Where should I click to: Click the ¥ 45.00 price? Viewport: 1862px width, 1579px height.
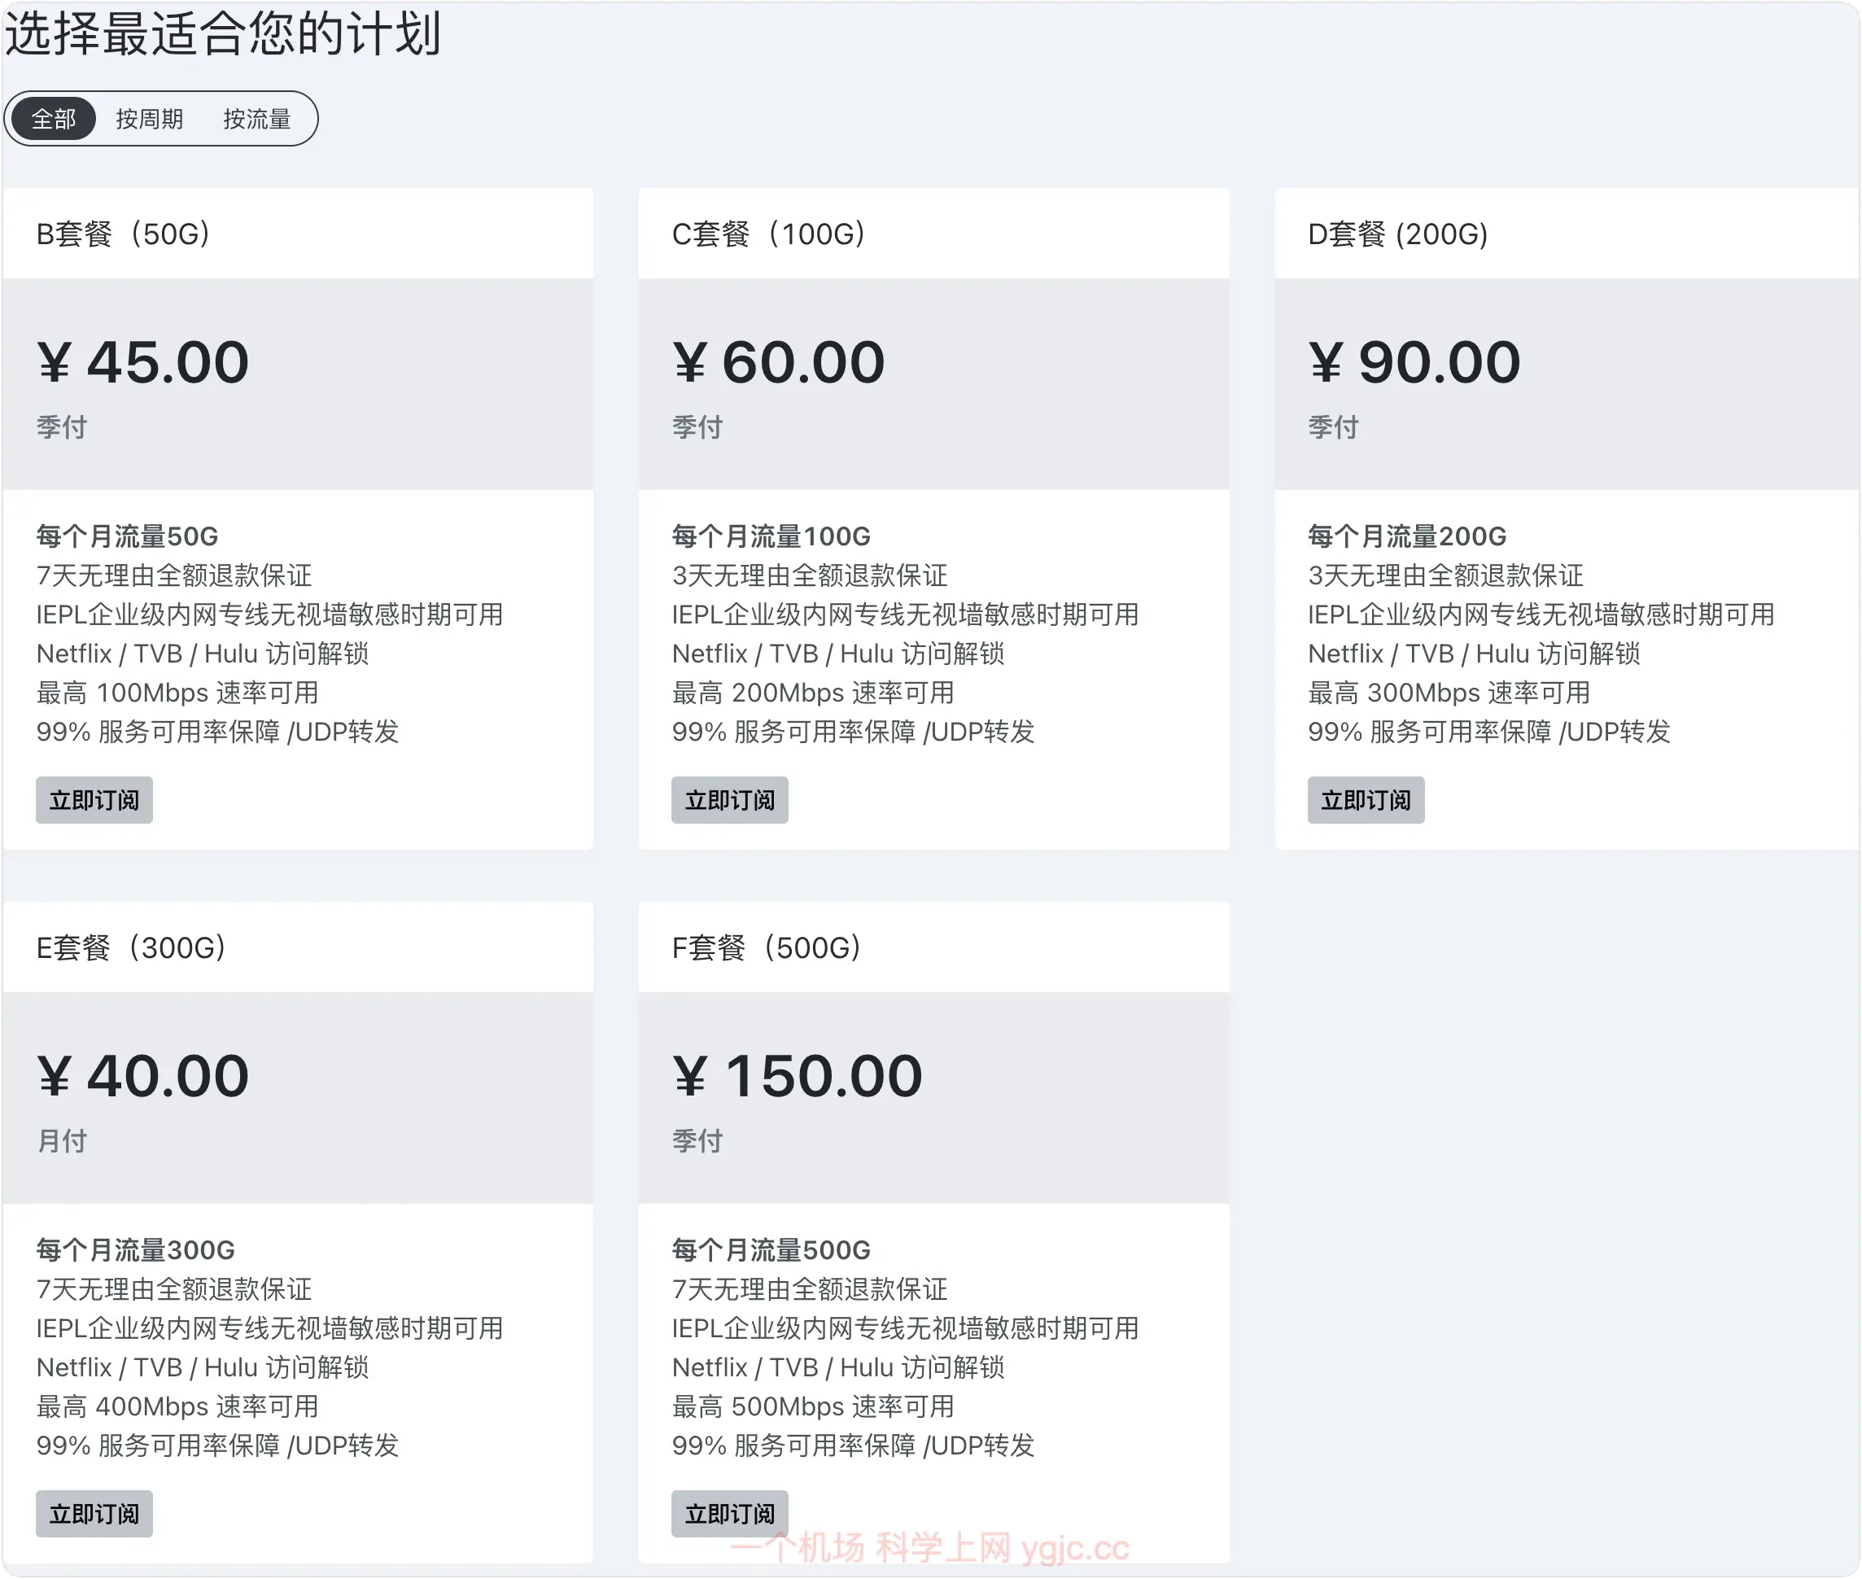(x=143, y=362)
